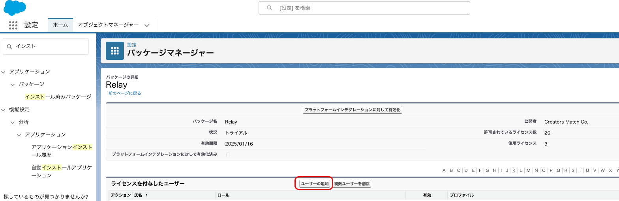The width and height of the screenshot is (619, 201).
Task: Filter users by letter O
Action: point(544,170)
